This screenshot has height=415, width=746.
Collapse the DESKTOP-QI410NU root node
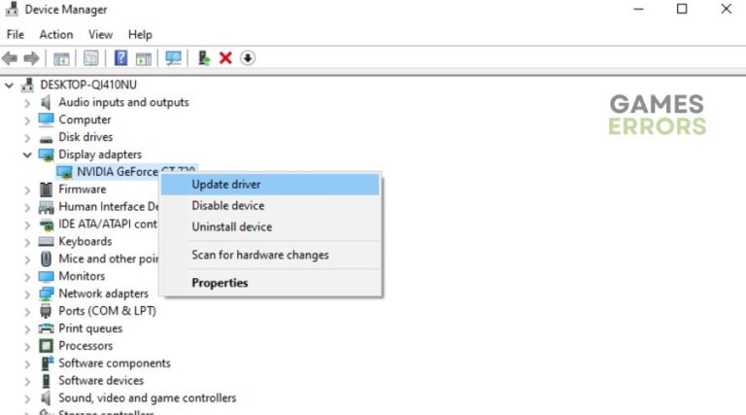click(x=10, y=86)
